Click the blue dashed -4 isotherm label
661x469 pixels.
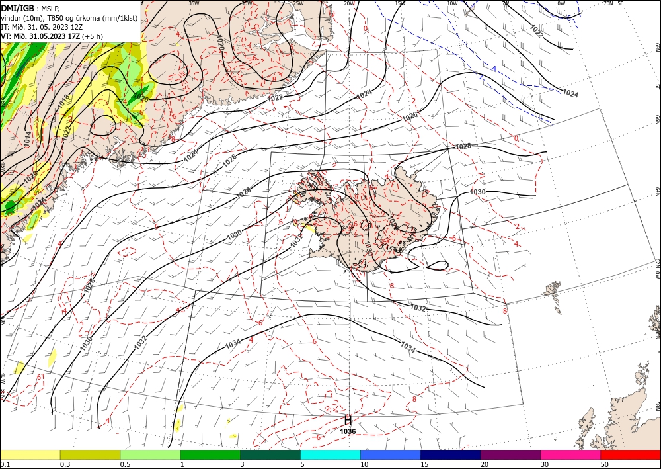pyautogui.click(x=494, y=69)
